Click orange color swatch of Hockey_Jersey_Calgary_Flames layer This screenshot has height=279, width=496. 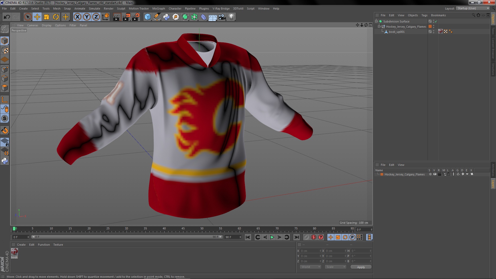coord(382,174)
